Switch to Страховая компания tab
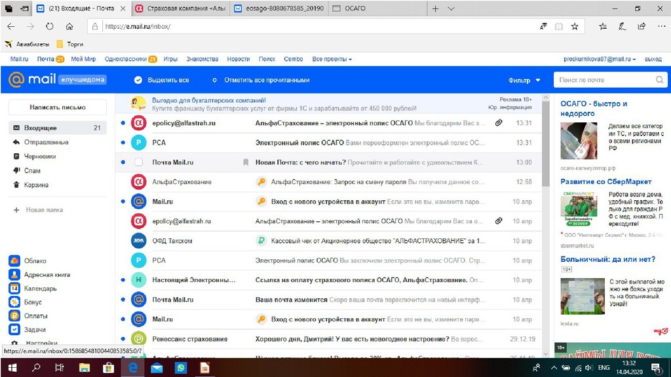Viewport: 671px width, 377px height. [180, 9]
